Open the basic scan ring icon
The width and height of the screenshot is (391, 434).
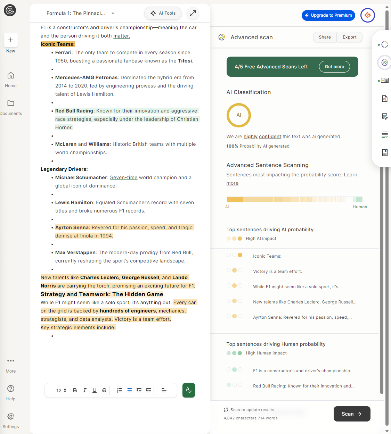[384, 44]
